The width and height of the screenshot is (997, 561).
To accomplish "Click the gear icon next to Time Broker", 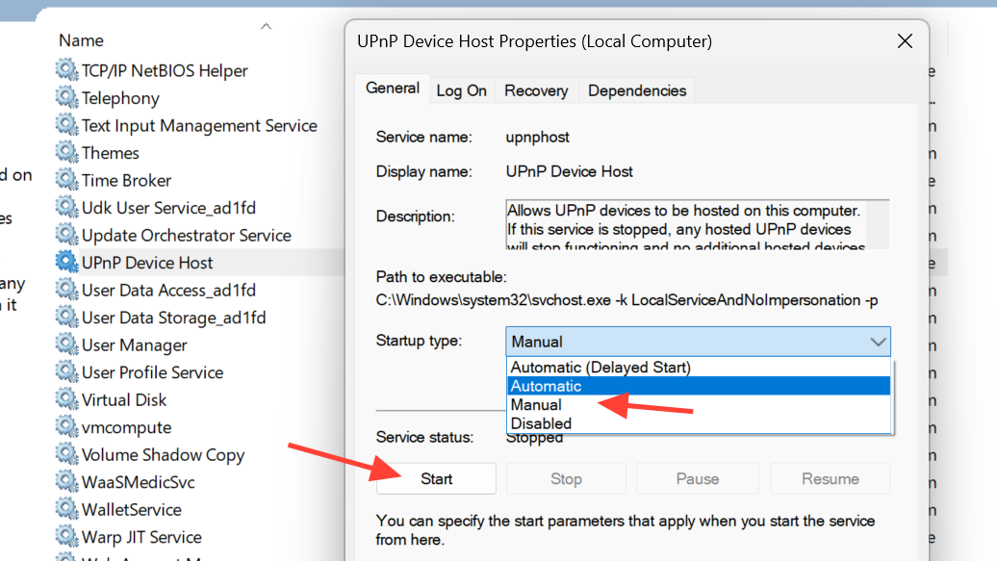I will pyautogui.click(x=66, y=180).
